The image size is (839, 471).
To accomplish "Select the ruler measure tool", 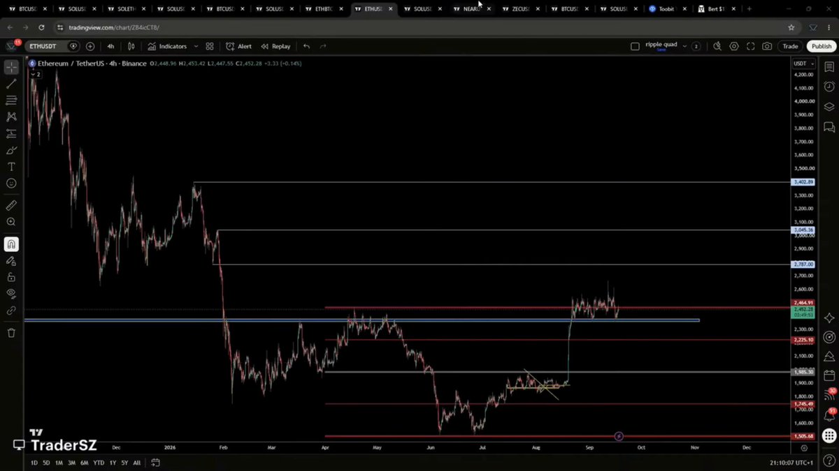I will coord(11,206).
